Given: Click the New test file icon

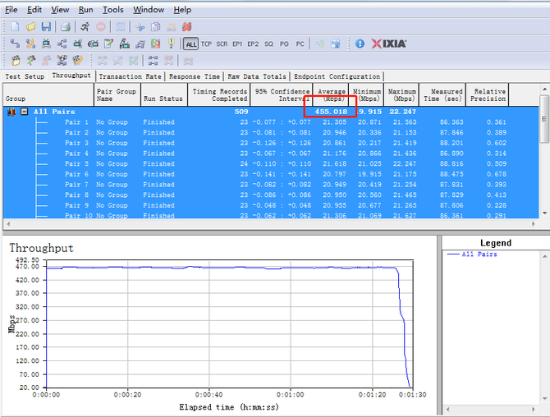Looking at the screenshot, I should [x=16, y=27].
